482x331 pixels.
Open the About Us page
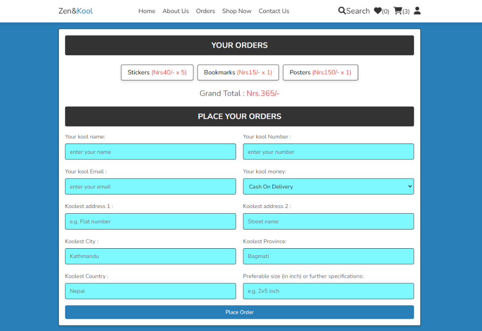click(x=176, y=11)
